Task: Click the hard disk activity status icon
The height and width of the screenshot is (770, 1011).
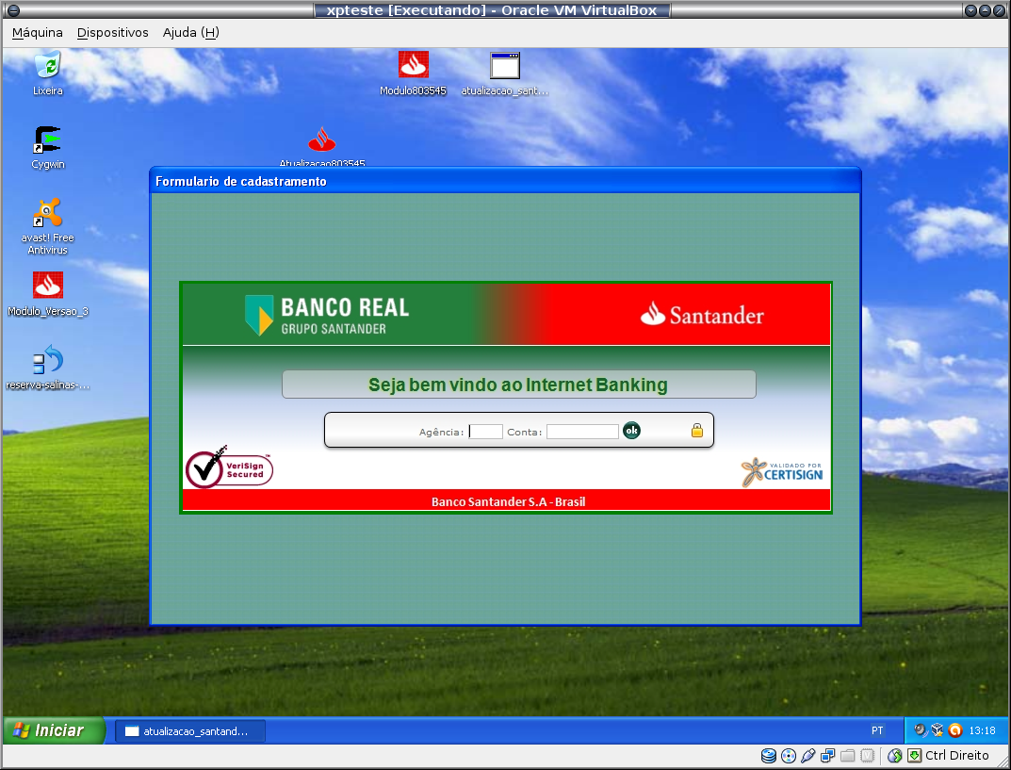Action: [769, 756]
